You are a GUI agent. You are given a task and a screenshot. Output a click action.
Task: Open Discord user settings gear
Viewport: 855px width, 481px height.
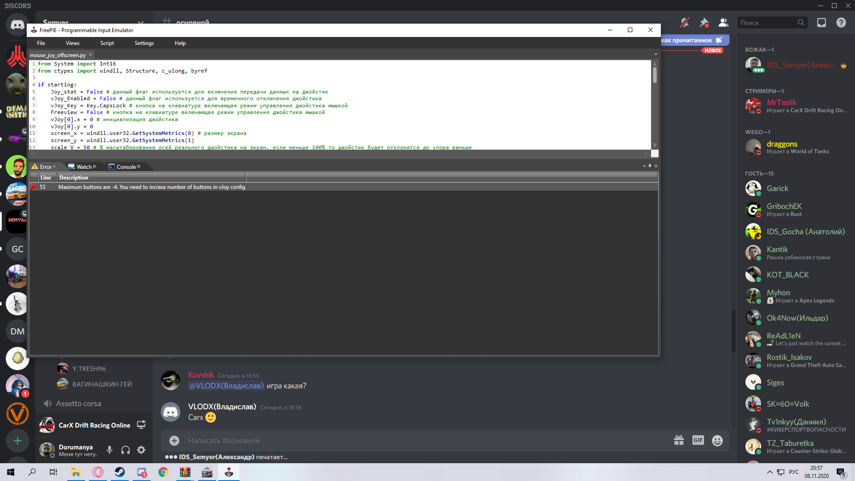141,450
